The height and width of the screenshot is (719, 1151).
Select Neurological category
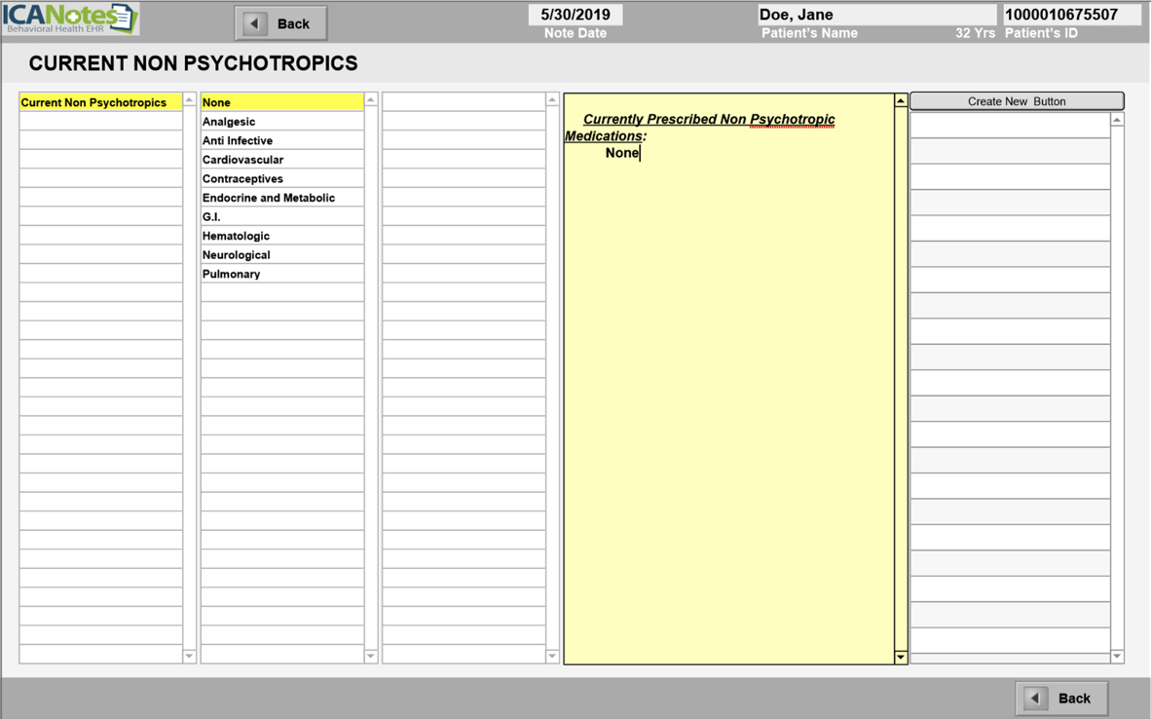click(x=237, y=255)
